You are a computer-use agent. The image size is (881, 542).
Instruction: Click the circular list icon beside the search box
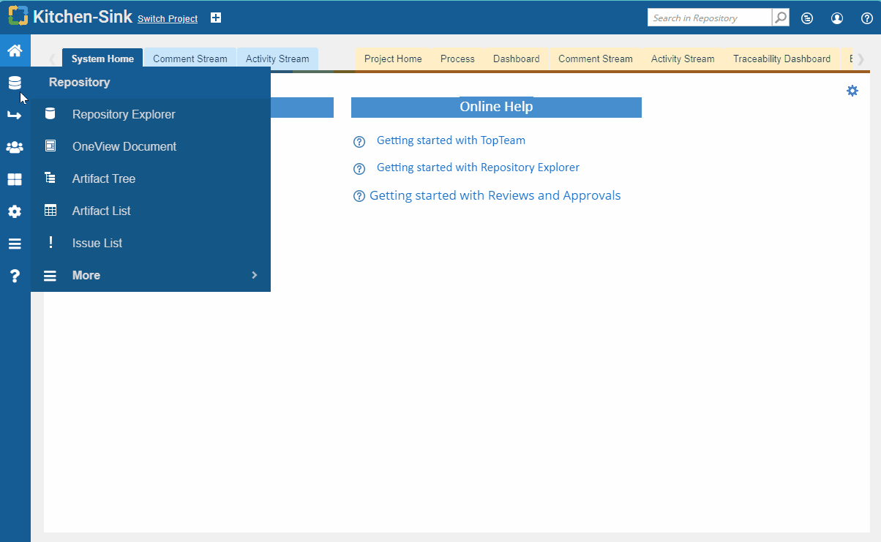pos(807,18)
